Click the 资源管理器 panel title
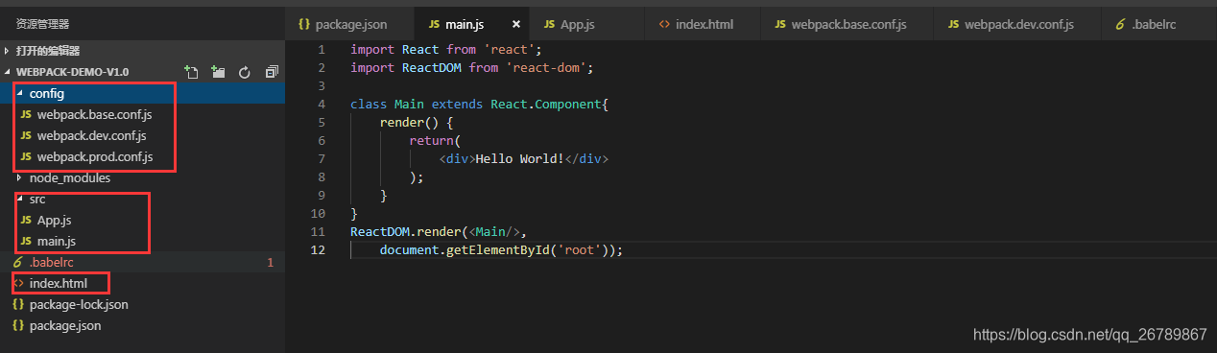 tap(42, 24)
